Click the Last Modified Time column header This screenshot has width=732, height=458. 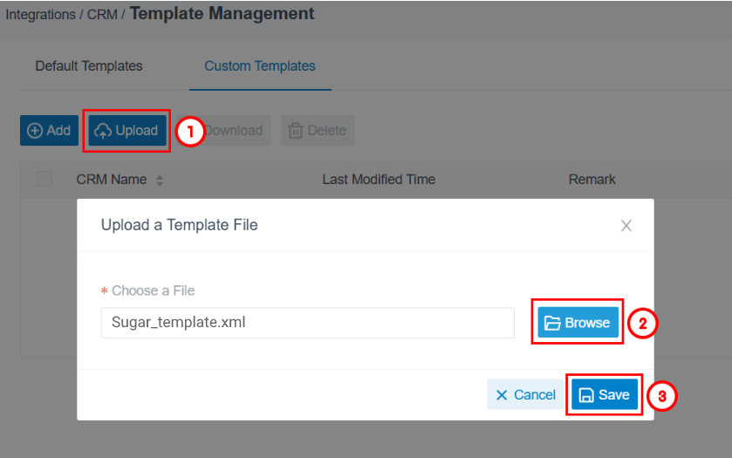[x=379, y=180]
